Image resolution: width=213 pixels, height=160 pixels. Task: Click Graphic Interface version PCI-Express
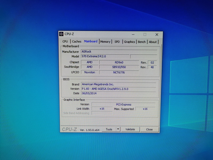click(x=124, y=105)
